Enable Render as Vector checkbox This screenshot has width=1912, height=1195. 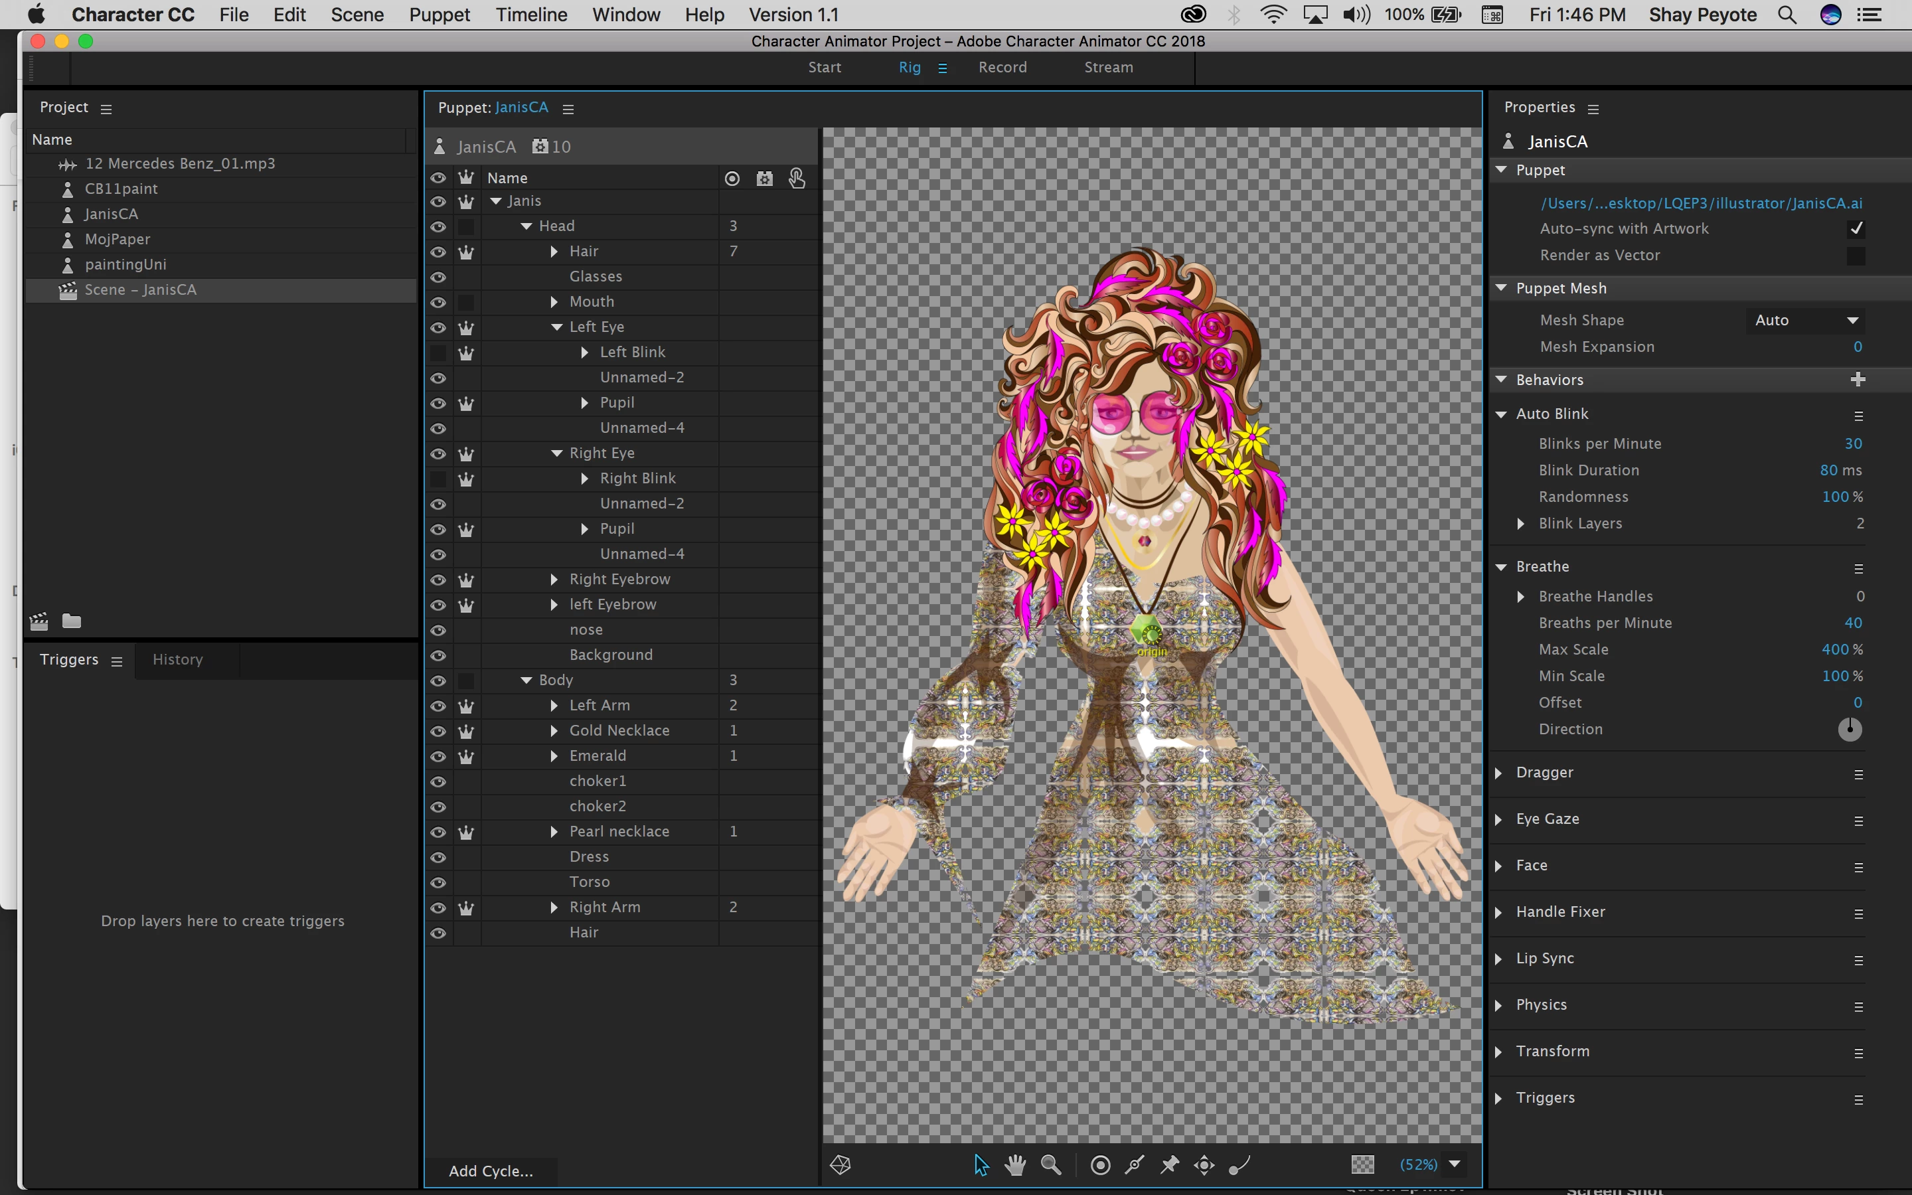[x=1856, y=256]
